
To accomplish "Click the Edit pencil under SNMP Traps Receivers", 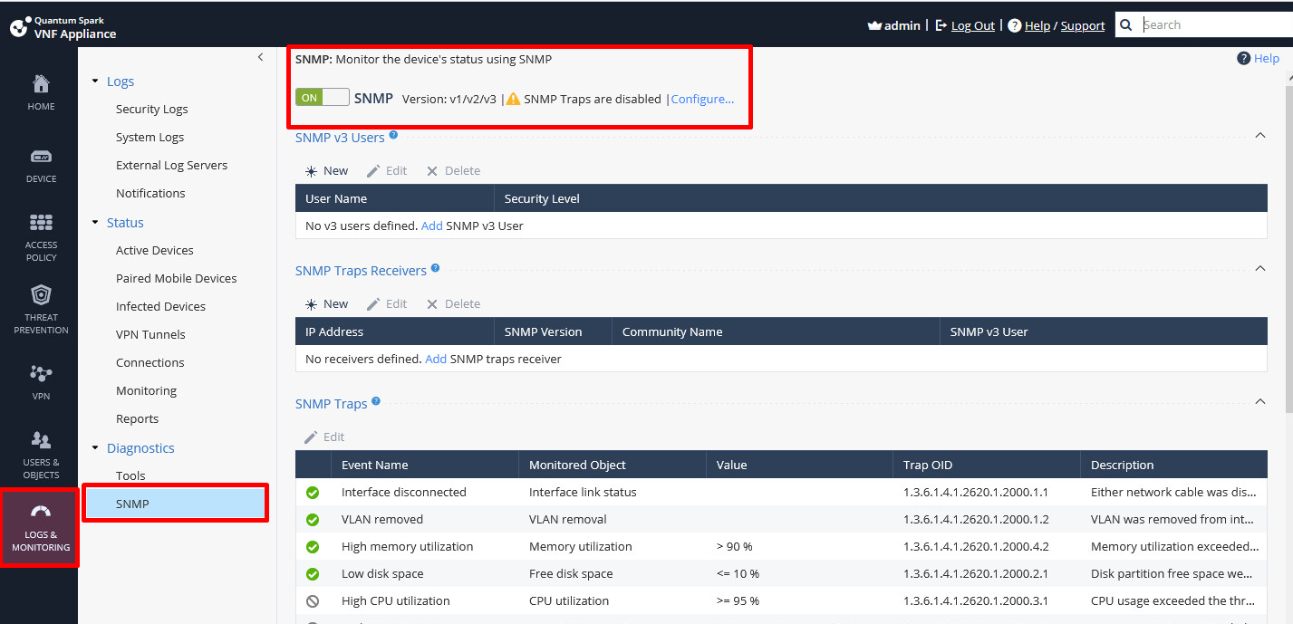I will 373,304.
